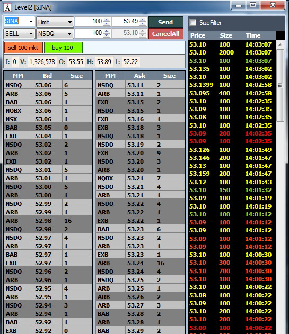This screenshot has height=334, width=289.
Task: Sort by the Ask column header
Action: click(140, 76)
